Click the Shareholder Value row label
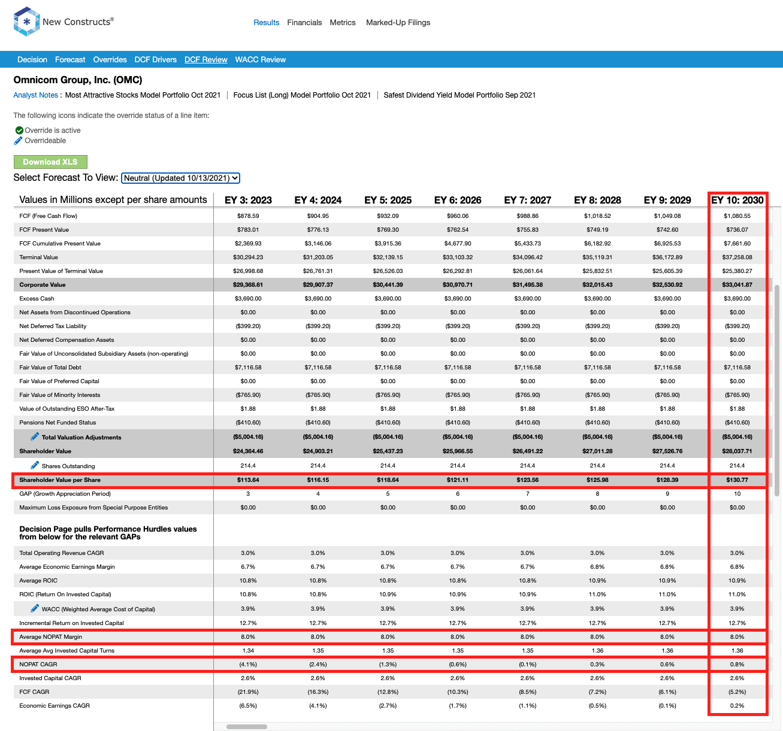 coord(46,451)
